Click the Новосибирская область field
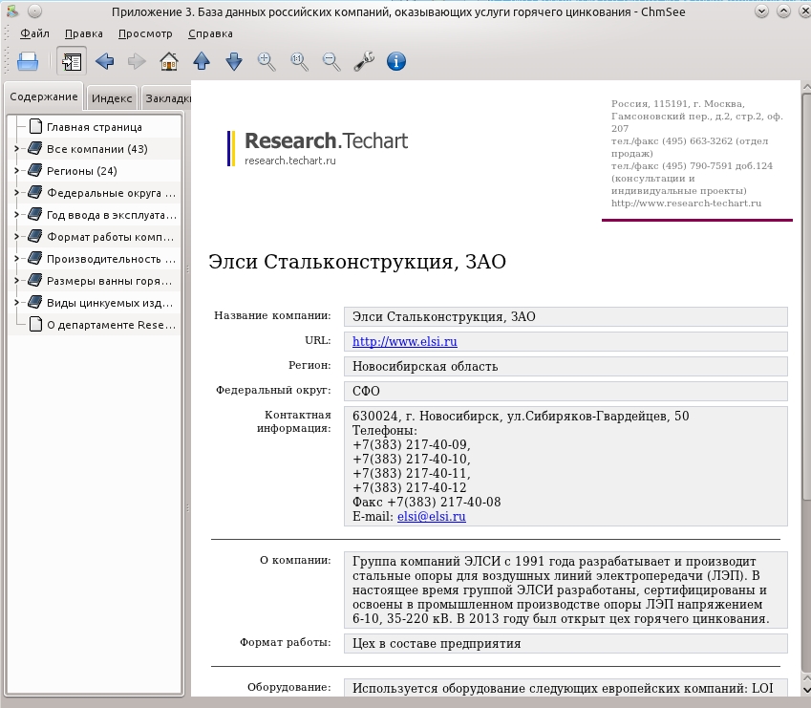Image resolution: width=811 pixels, height=708 pixels. (x=566, y=366)
